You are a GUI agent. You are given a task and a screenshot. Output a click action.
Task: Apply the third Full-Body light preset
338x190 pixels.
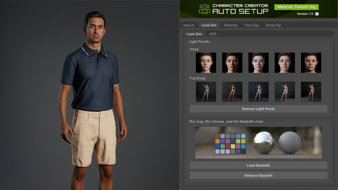click(x=258, y=92)
